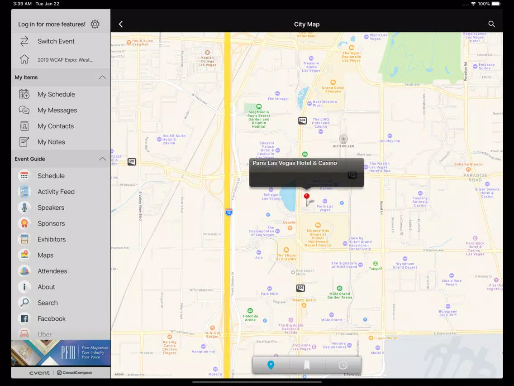This screenshot has height=386, width=514.
Task: Select Activity Feed label
Action: (x=56, y=192)
